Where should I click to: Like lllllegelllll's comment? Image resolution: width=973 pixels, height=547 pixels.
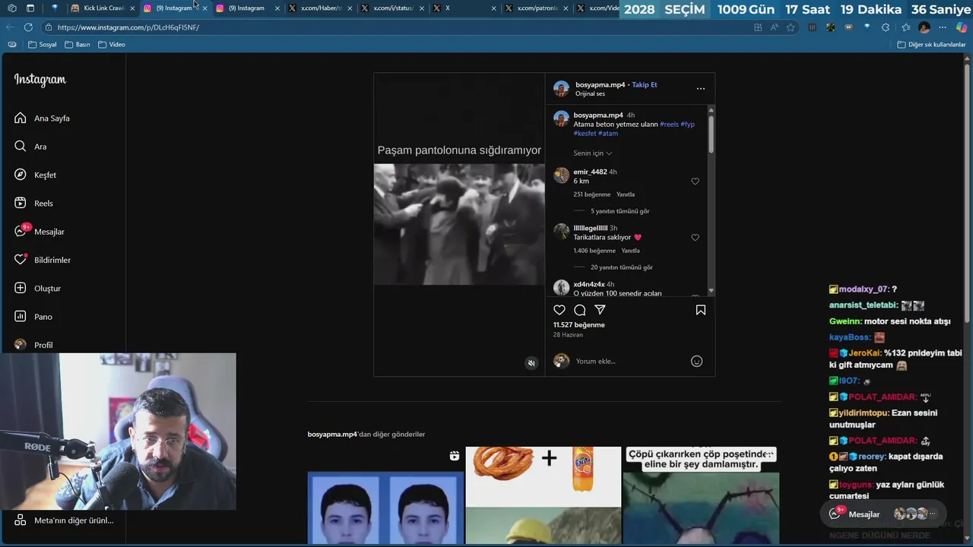tap(695, 238)
